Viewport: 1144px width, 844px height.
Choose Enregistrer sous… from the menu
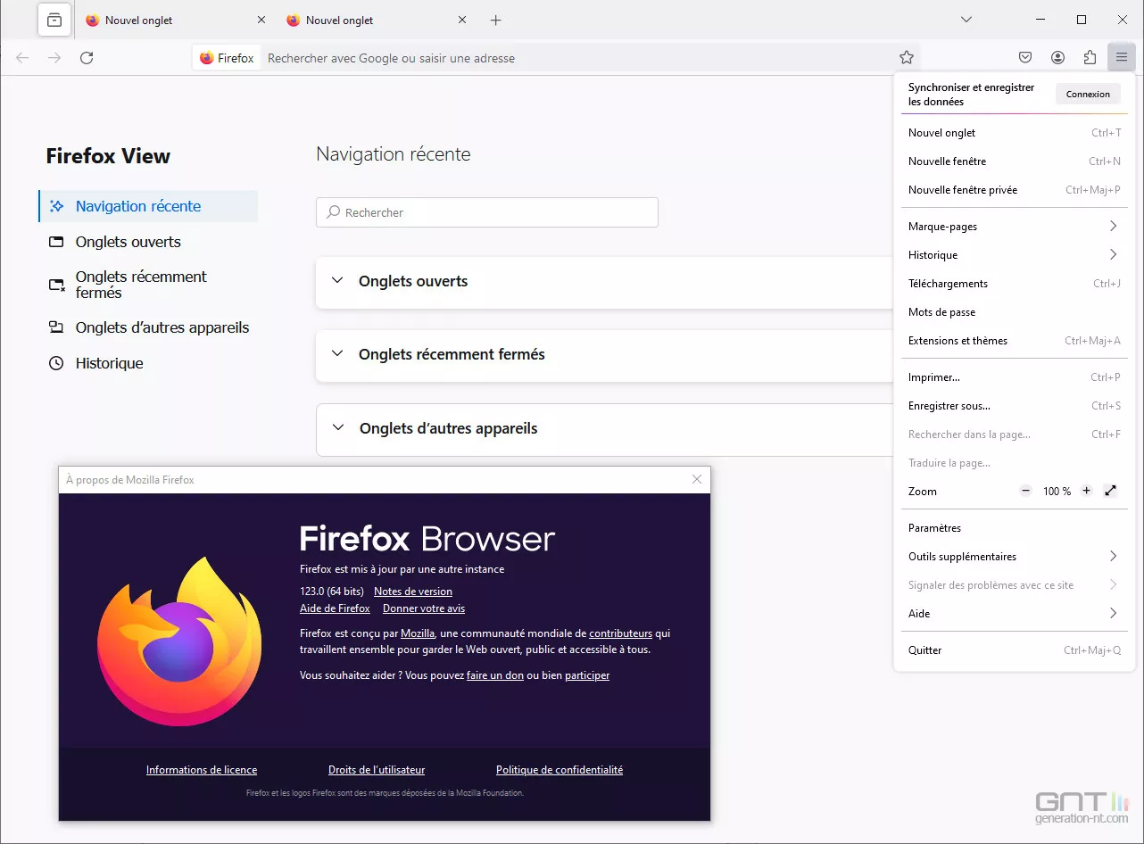tap(1014, 406)
